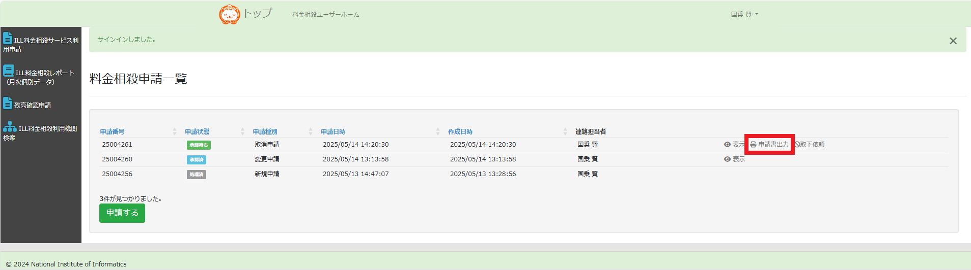Click the ILL料金相殺レポート document icon
This screenshot has width=971, height=270.
coord(8,71)
